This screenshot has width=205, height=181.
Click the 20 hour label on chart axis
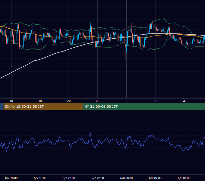pos(69,101)
